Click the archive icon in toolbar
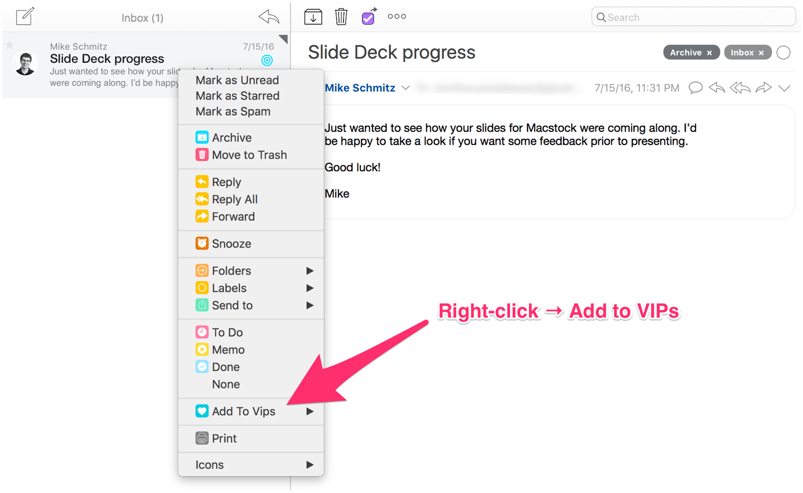This screenshot has height=493, width=803. click(313, 17)
